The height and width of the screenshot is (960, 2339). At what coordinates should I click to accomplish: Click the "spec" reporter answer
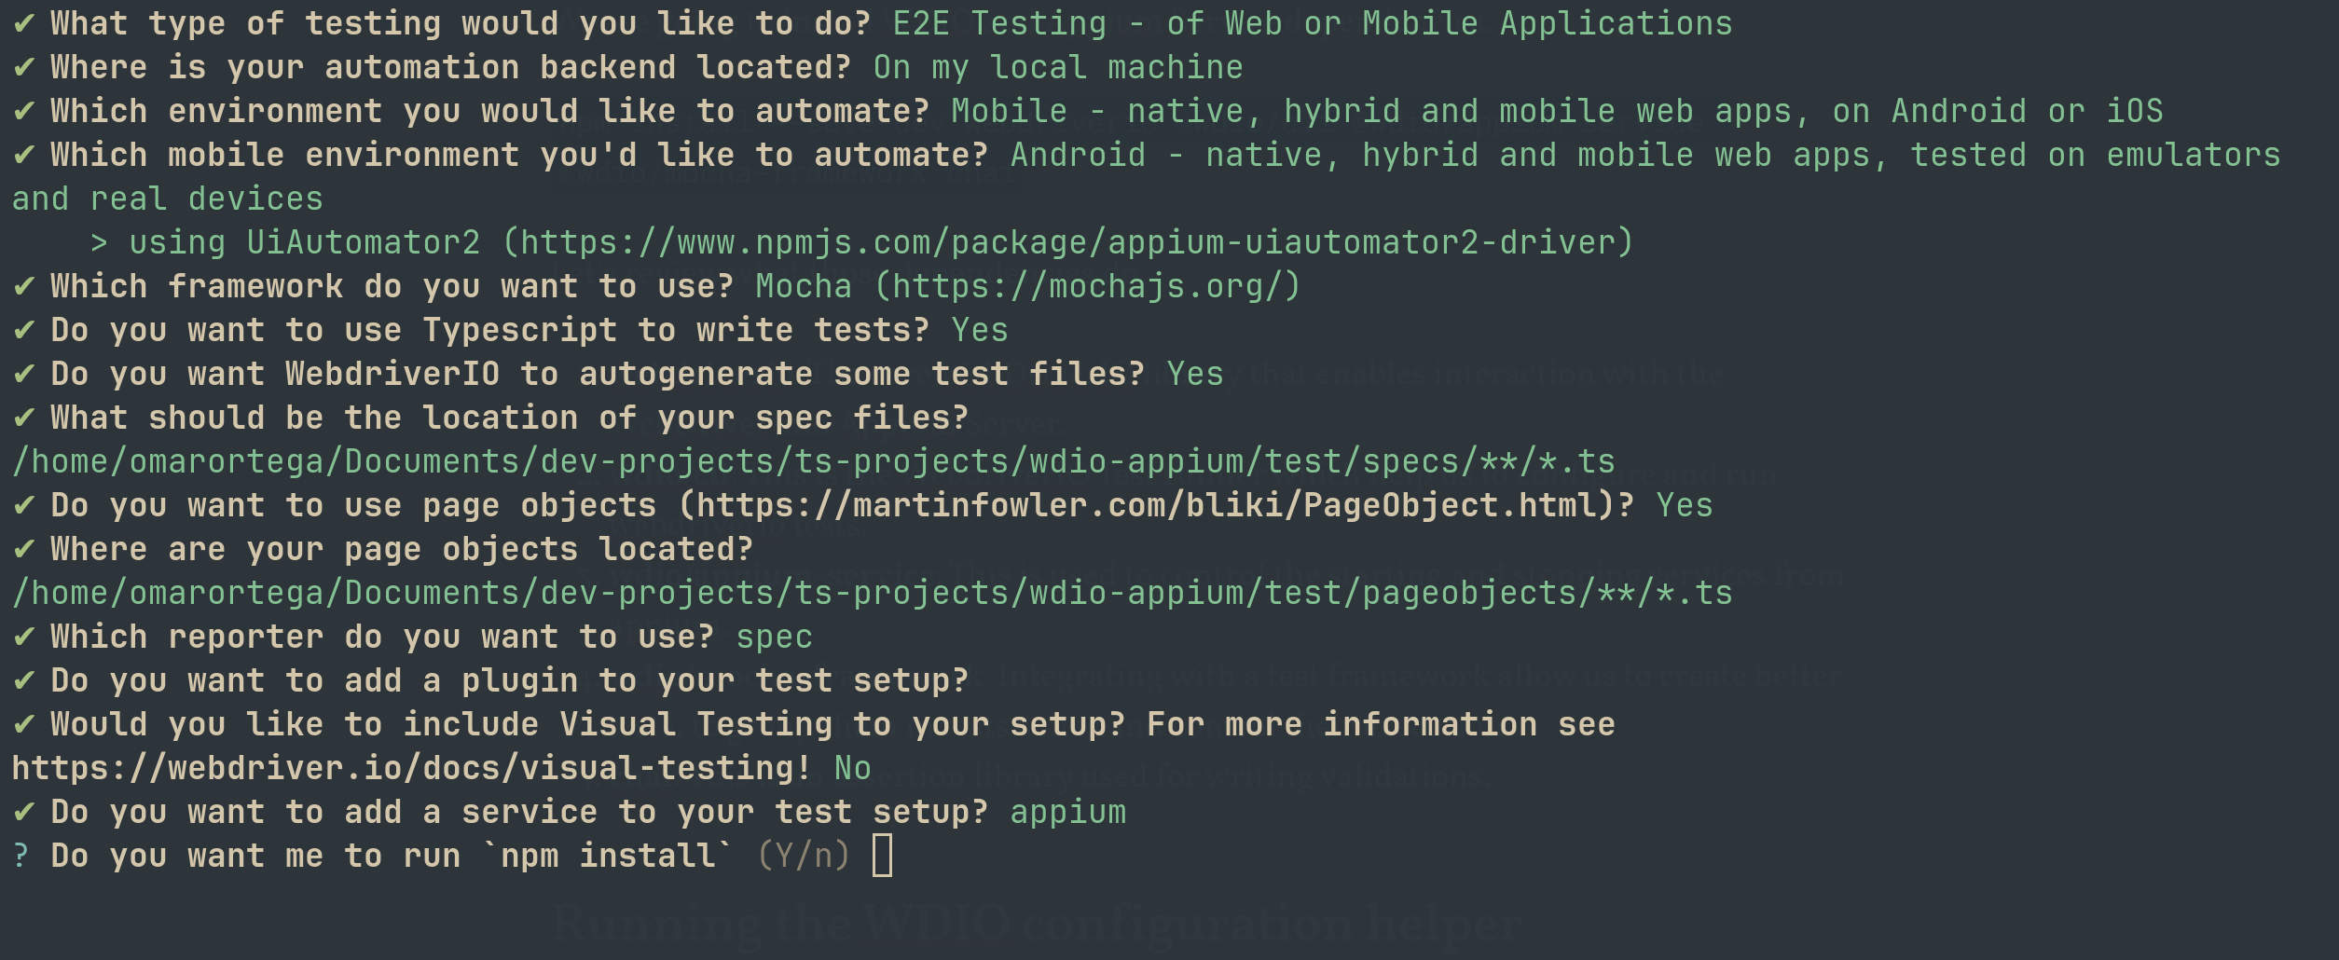(774, 637)
